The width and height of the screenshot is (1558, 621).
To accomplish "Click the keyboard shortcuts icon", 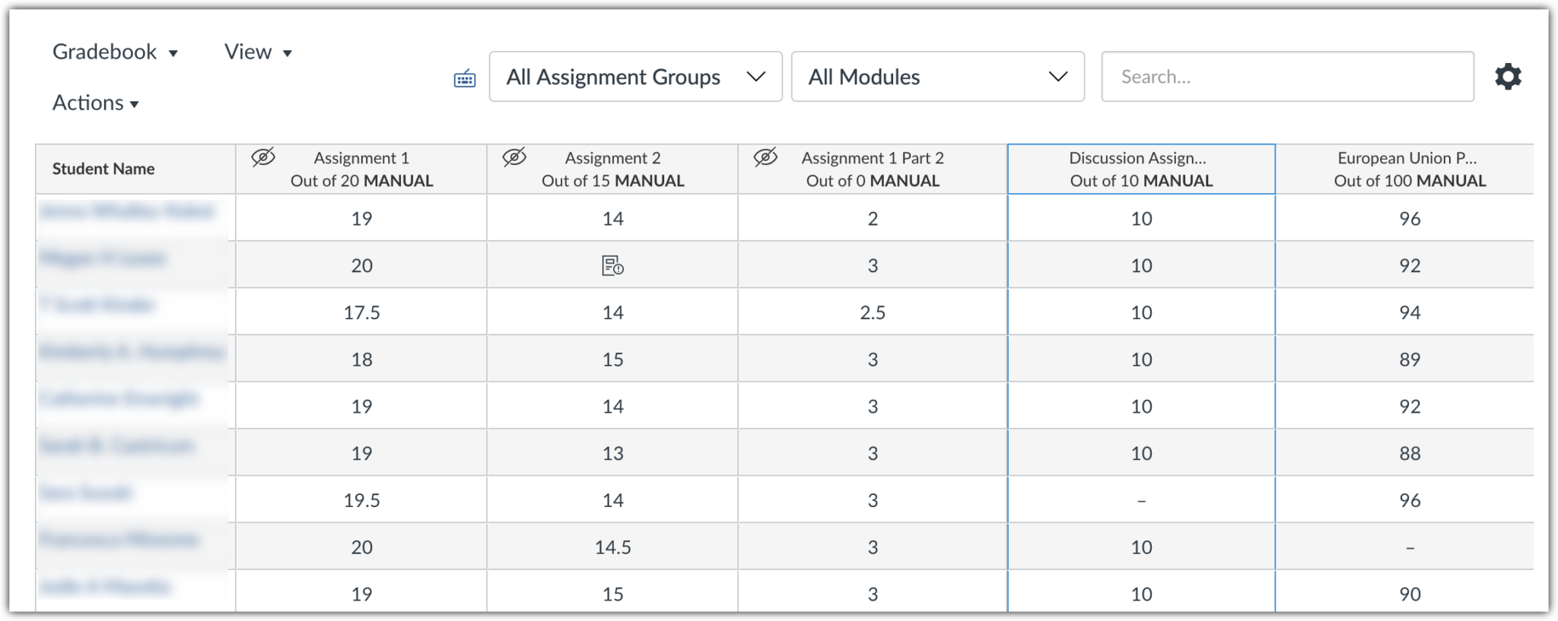I will 464,78.
